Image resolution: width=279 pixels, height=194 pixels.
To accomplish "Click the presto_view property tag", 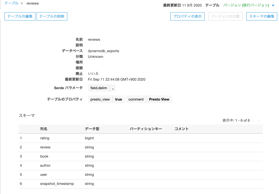I will (x=100, y=99).
